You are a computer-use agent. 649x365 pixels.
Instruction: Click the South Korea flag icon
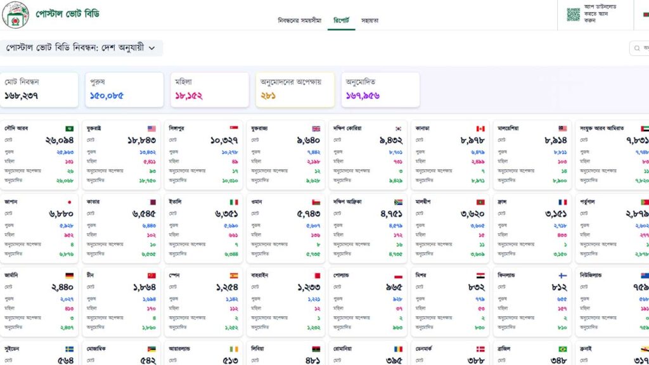tap(398, 129)
